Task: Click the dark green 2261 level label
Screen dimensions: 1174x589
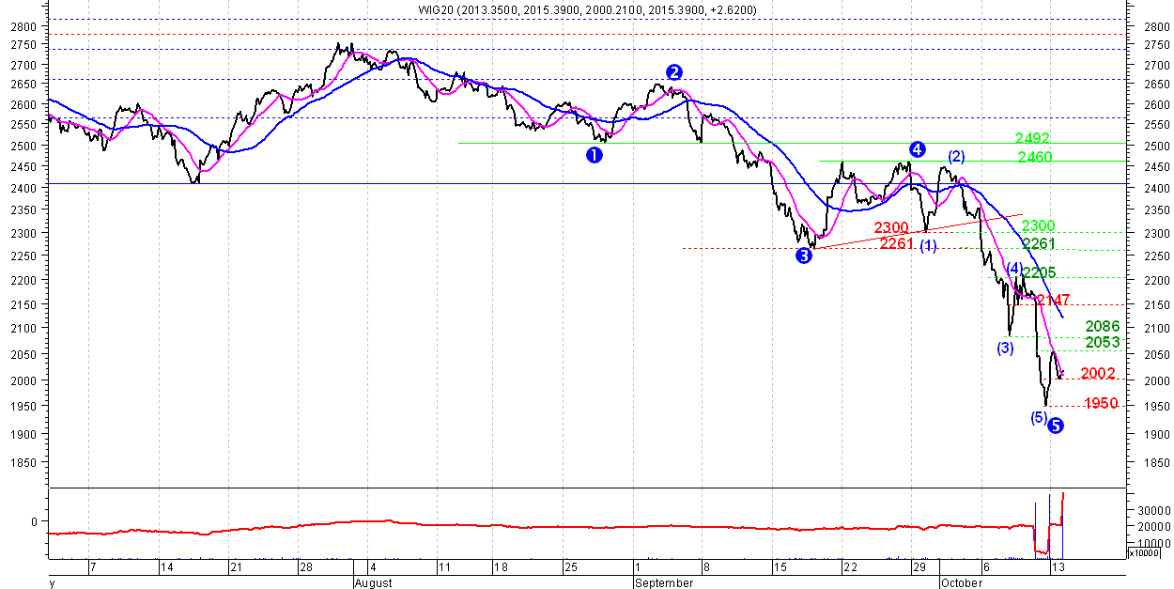Action: [1040, 243]
